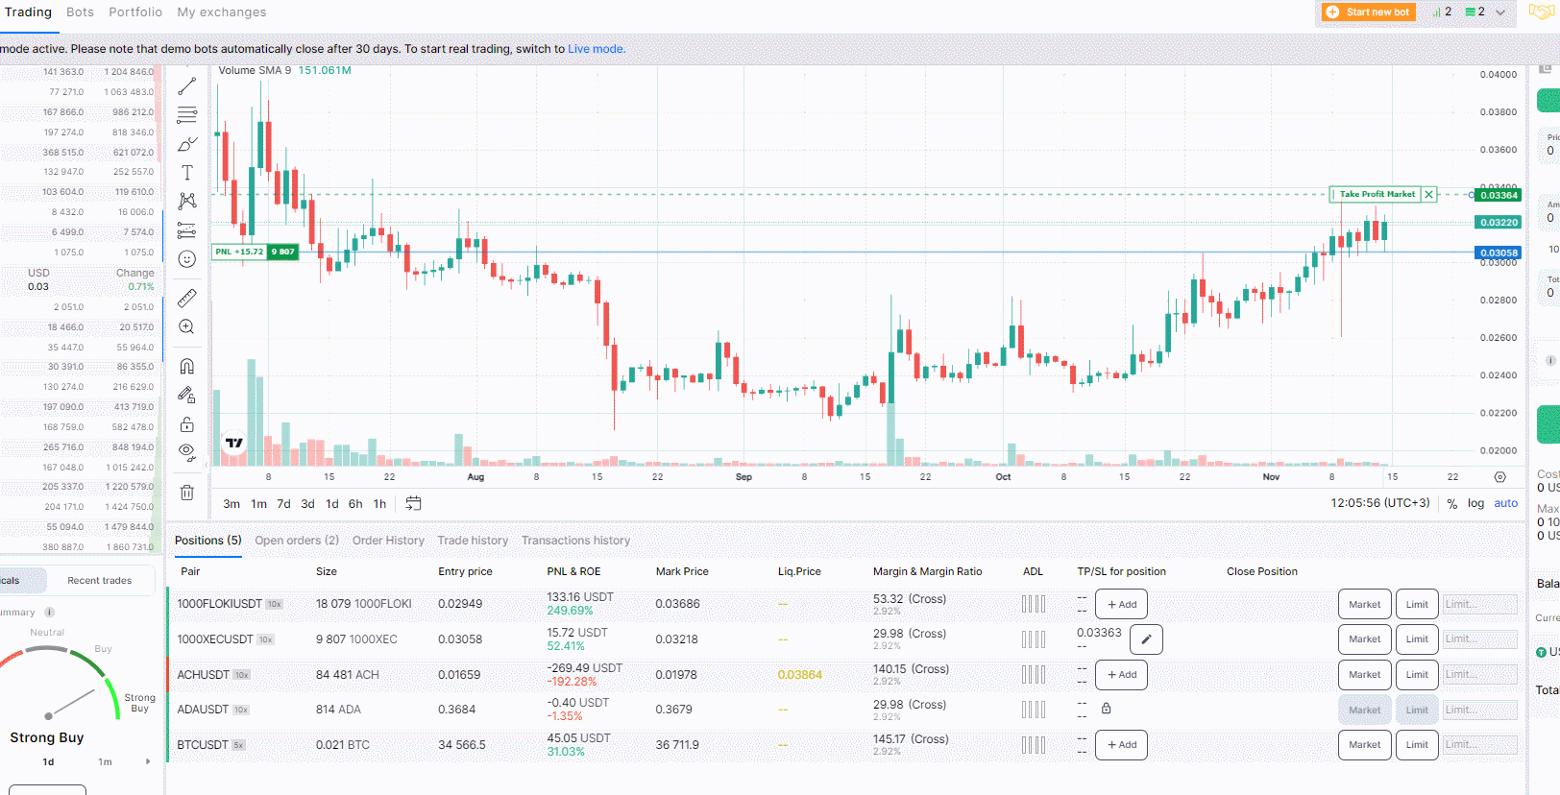Select the text annotation tool
This screenshot has height=795, width=1560.
(x=187, y=173)
